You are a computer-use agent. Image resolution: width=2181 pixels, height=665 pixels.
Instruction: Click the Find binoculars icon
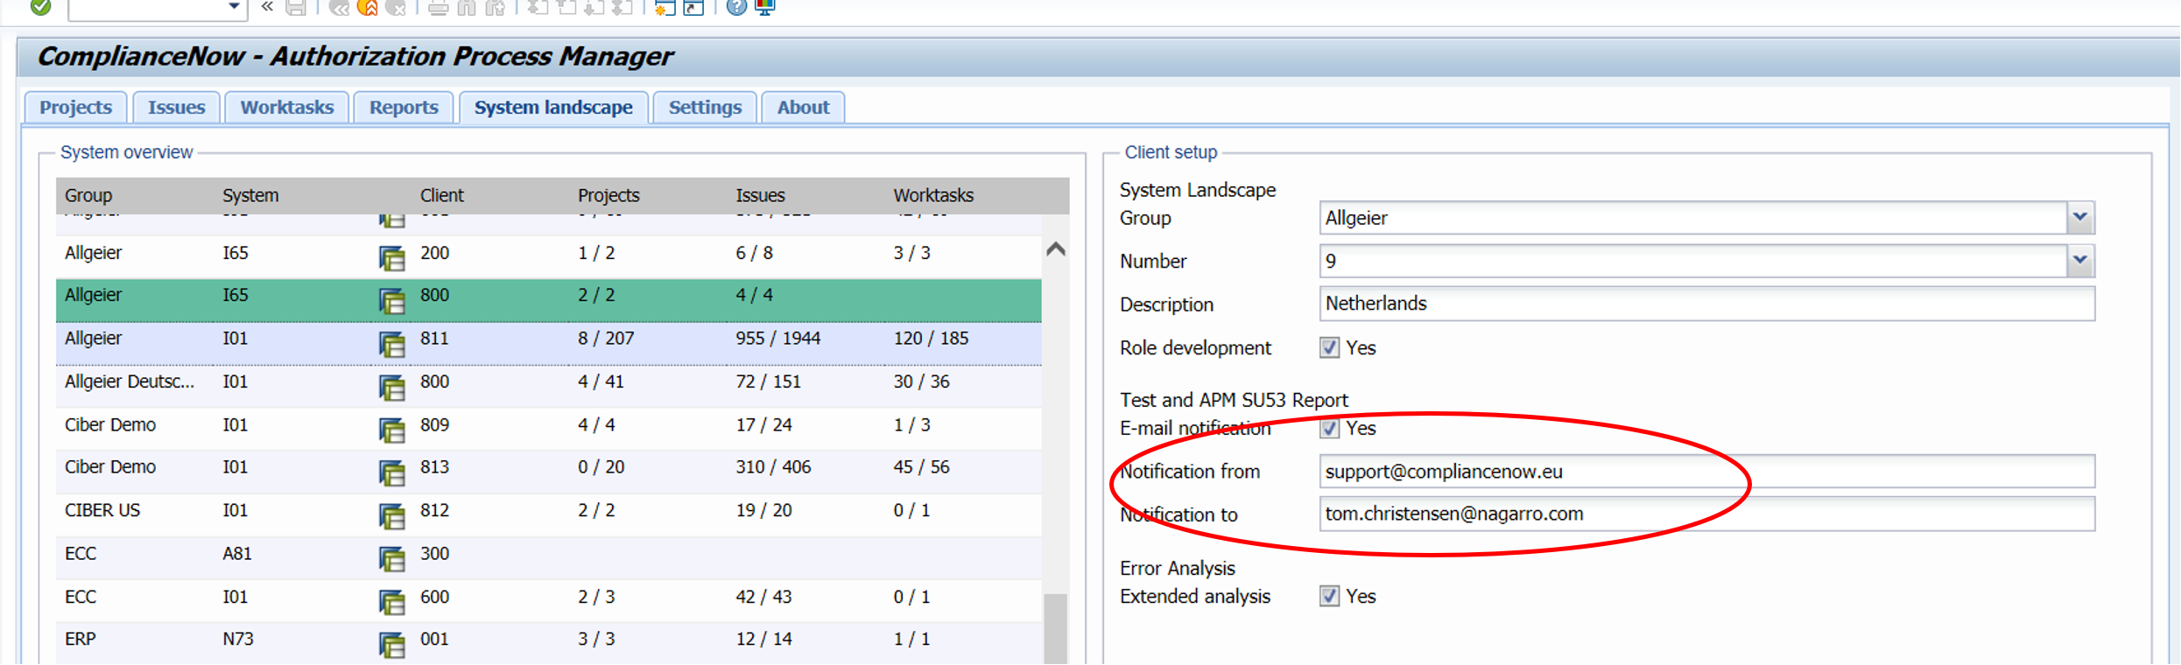point(467,7)
